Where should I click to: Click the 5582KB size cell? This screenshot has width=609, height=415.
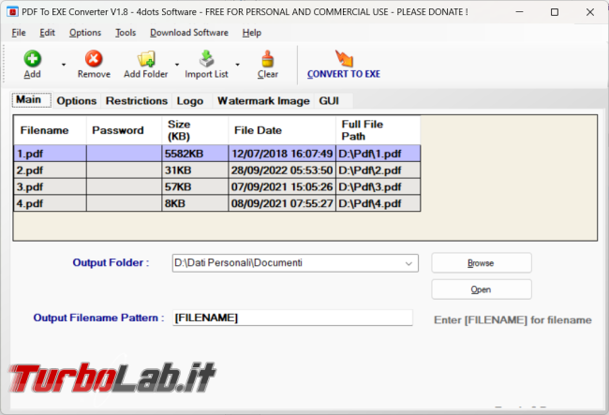[x=195, y=154]
